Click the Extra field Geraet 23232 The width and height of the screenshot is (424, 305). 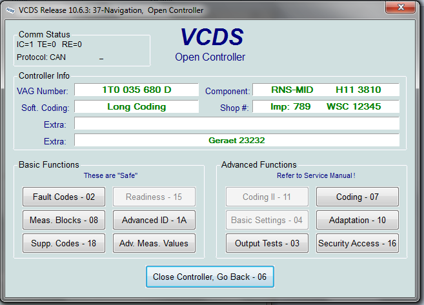(237, 140)
